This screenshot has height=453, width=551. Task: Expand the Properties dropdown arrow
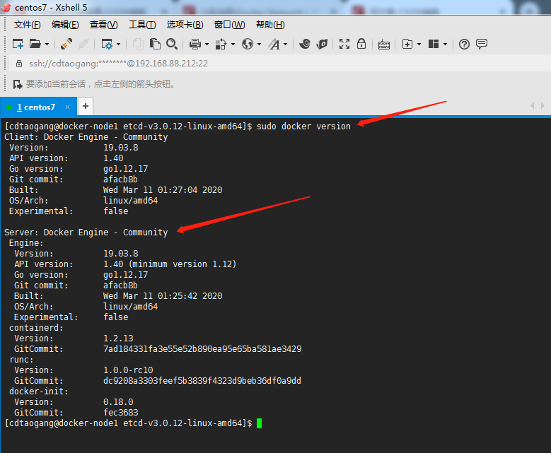click(x=118, y=45)
